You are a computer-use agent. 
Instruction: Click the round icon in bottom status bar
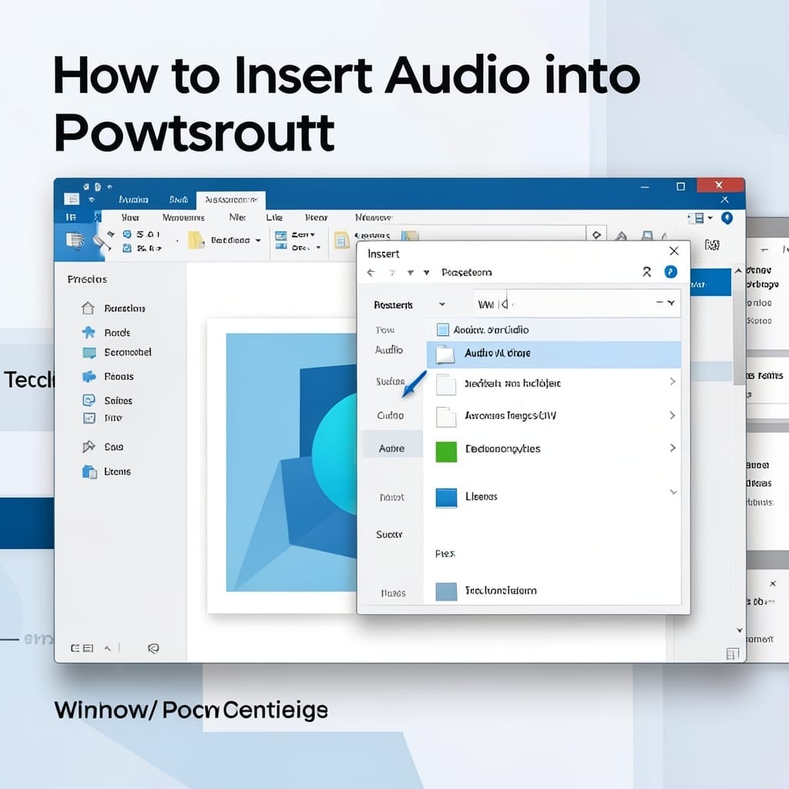pos(153,648)
